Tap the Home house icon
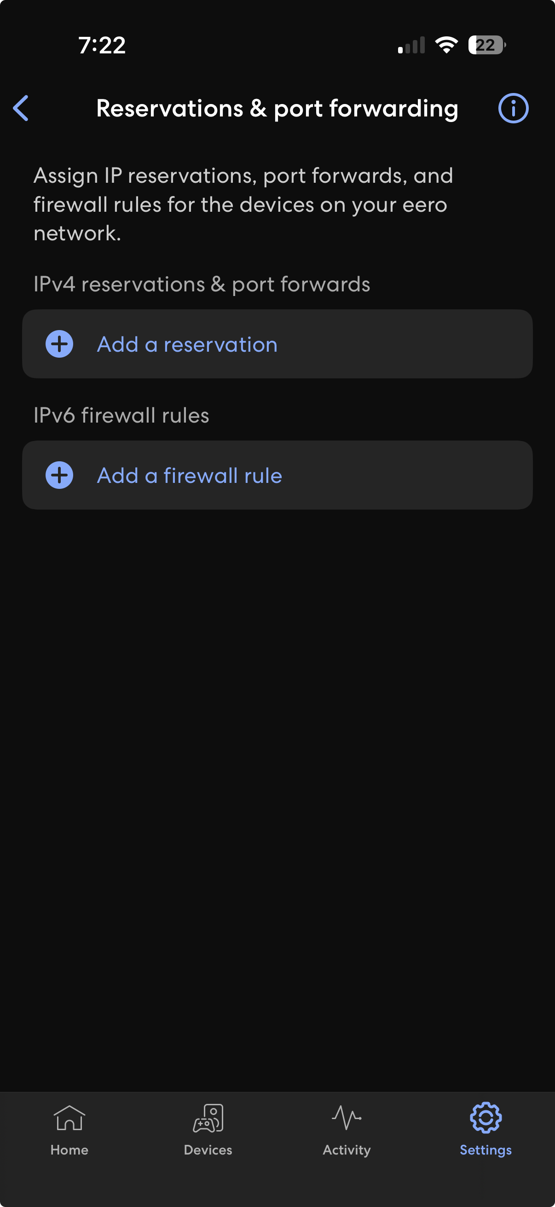The height and width of the screenshot is (1207, 555). pos(69,1118)
